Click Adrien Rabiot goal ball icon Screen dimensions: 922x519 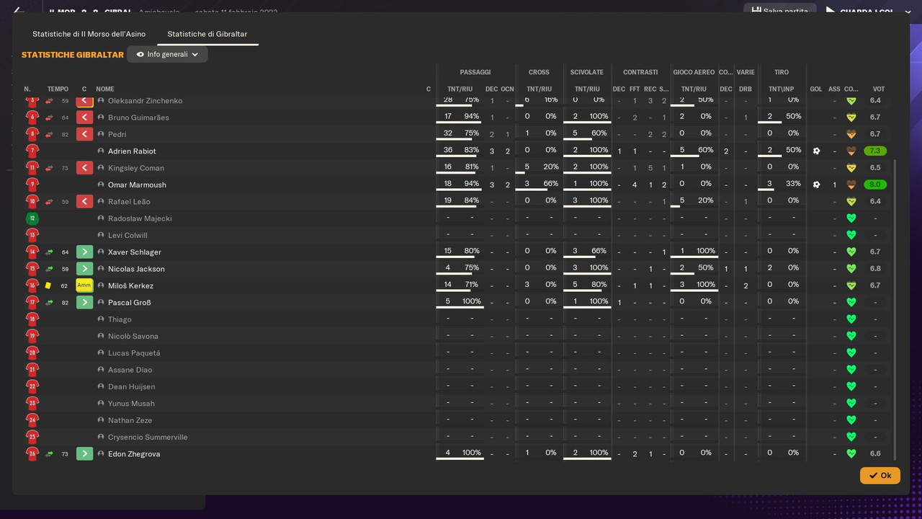point(816,151)
